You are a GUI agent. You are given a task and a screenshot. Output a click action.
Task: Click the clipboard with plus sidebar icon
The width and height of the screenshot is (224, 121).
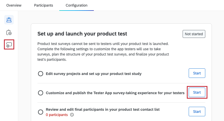(9, 33)
